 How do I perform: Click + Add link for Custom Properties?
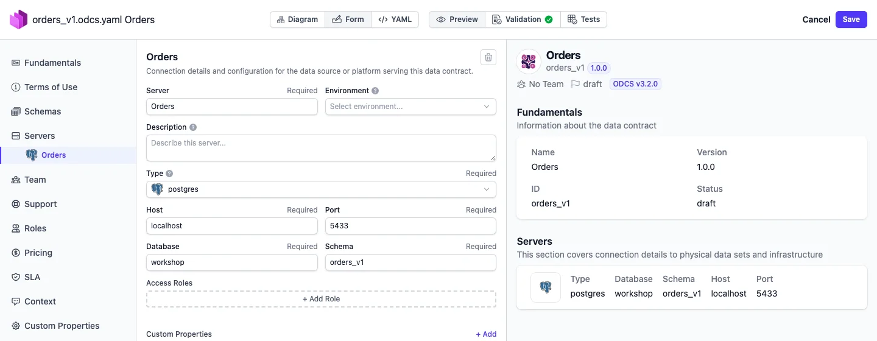486,334
